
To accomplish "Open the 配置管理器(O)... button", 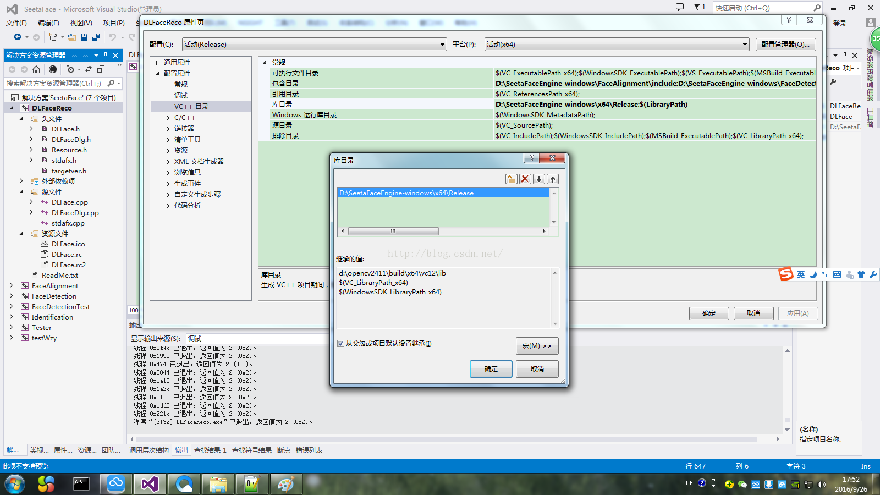I will click(785, 45).
